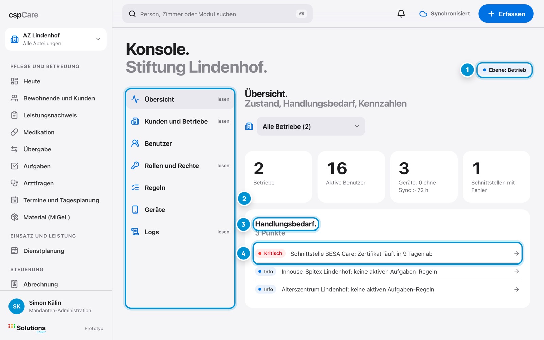Select the Übersicht console tab
This screenshot has height=340, width=544.
click(180, 99)
